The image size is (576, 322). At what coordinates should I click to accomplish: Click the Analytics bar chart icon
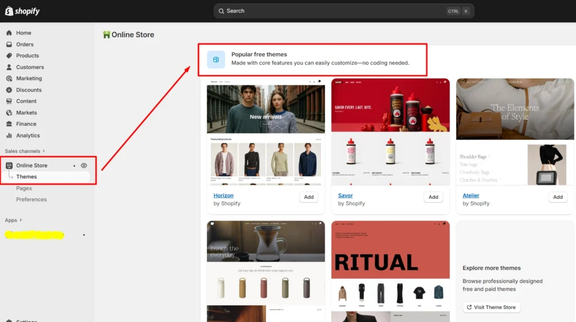tap(9, 135)
